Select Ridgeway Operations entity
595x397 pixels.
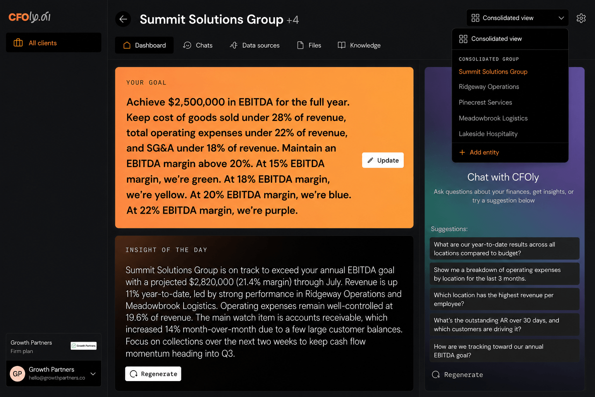tap(489, 87)
